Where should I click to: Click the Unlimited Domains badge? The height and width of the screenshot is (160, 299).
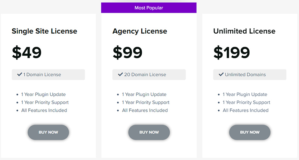pyautogui.click(x=250, y=74)
